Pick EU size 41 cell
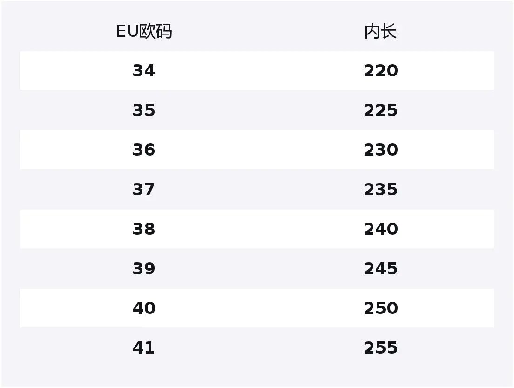 pos(144,348)
